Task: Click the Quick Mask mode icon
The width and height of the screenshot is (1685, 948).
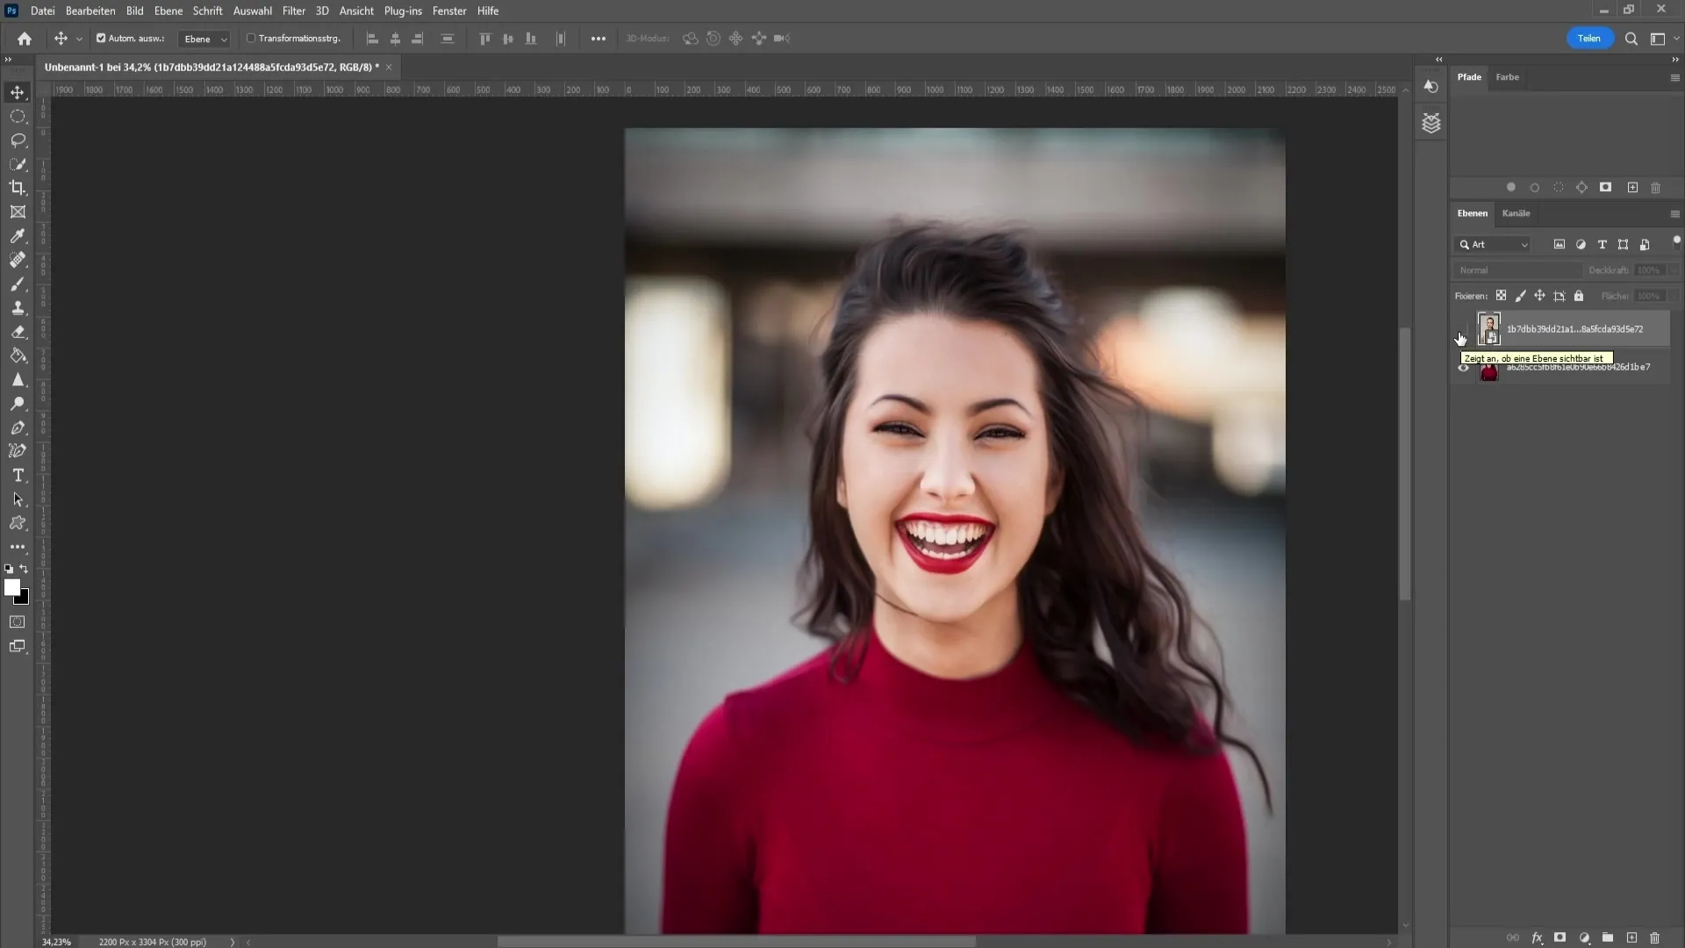Action: (18, 622)
